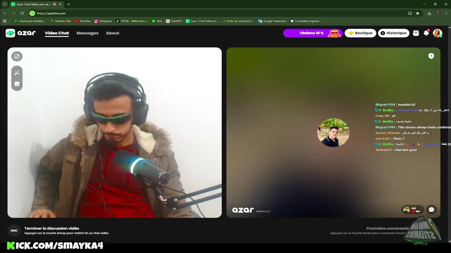Image resolution: width=451 pixels, height=253 pixels.
Task: Click the site info icon in address bar
Action: (32, 13)
